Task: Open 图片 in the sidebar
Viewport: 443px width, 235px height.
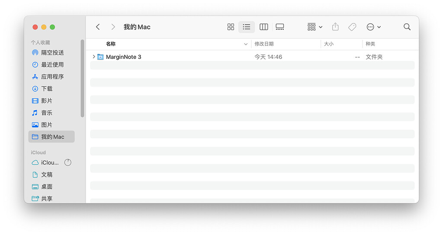Action: (x=51, y=125)
